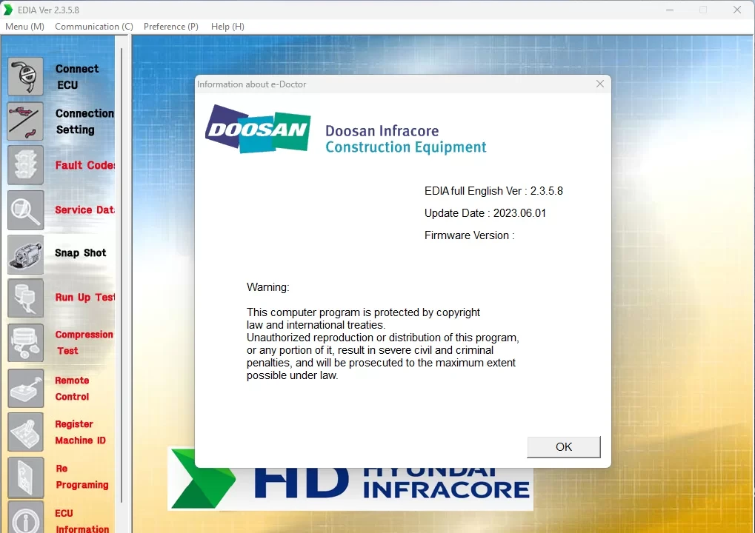This screenshot has height=533, width=755.
Task: Open the Menu (M) menu
Action: pyautogui.click(x=24, y=27)
